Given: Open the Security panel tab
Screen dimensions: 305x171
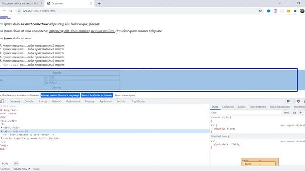Looking at the screenshot, I should click(x=121, y=101).
